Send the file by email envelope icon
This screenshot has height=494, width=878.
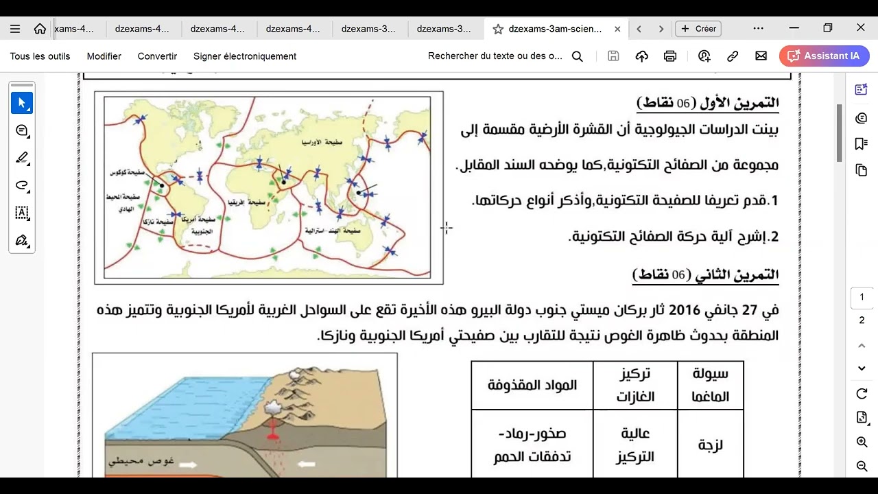click(761, 56)
